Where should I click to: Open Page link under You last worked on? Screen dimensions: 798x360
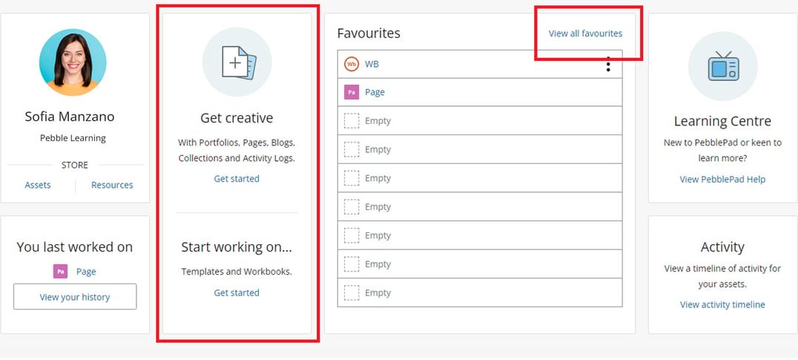86,272
